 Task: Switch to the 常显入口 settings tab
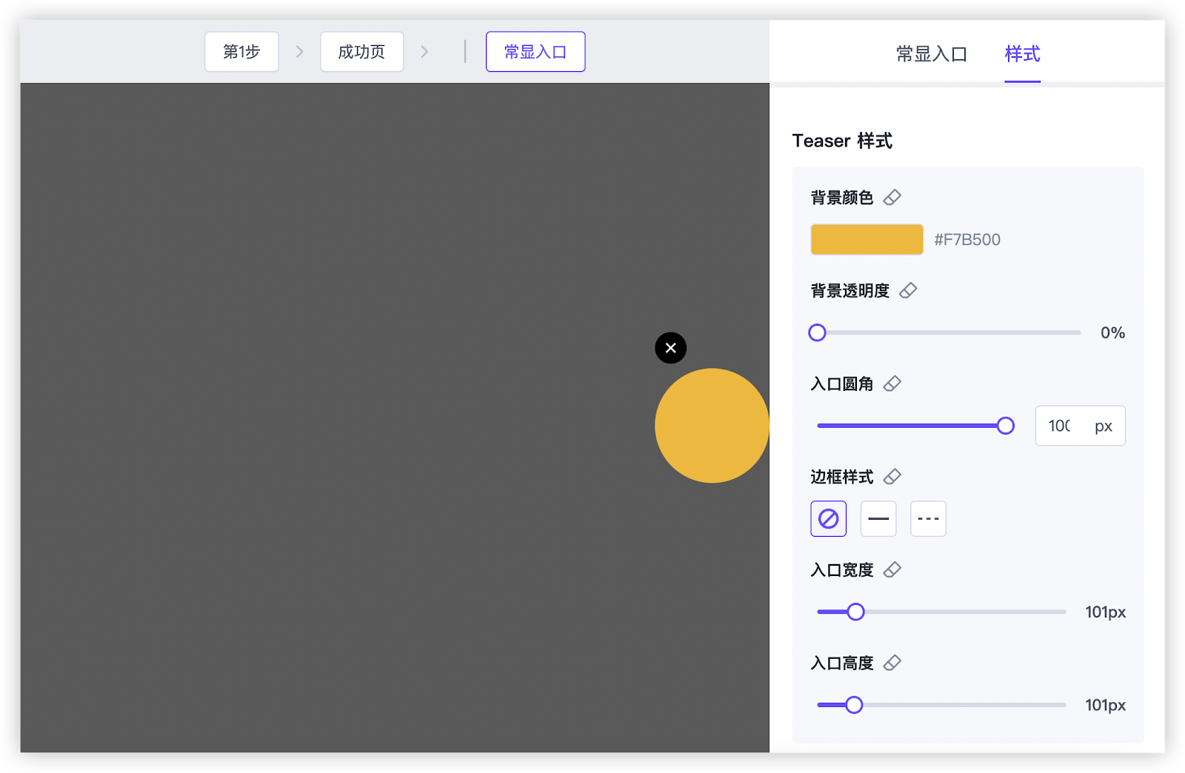[x=931, y=54]
